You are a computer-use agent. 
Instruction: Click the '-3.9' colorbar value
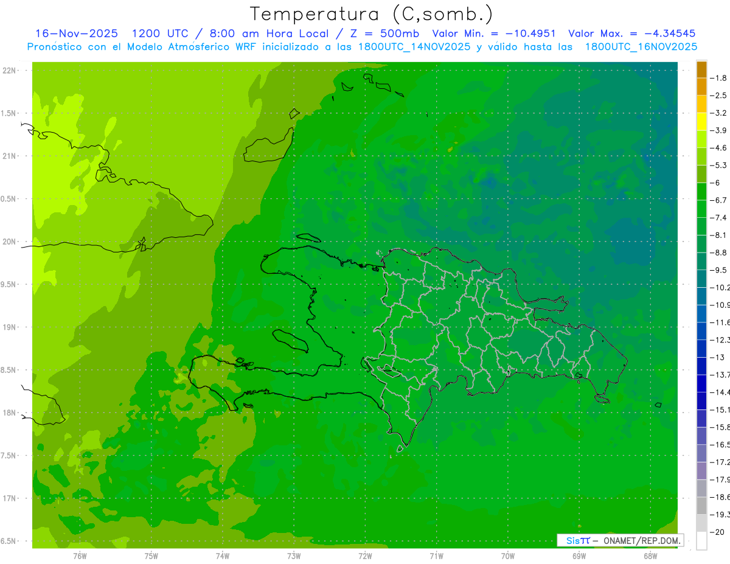pos(720,130)
